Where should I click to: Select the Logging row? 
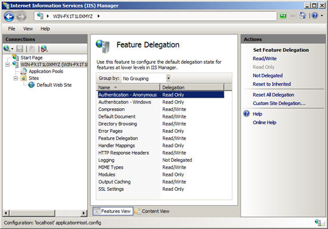click(161, 160)
